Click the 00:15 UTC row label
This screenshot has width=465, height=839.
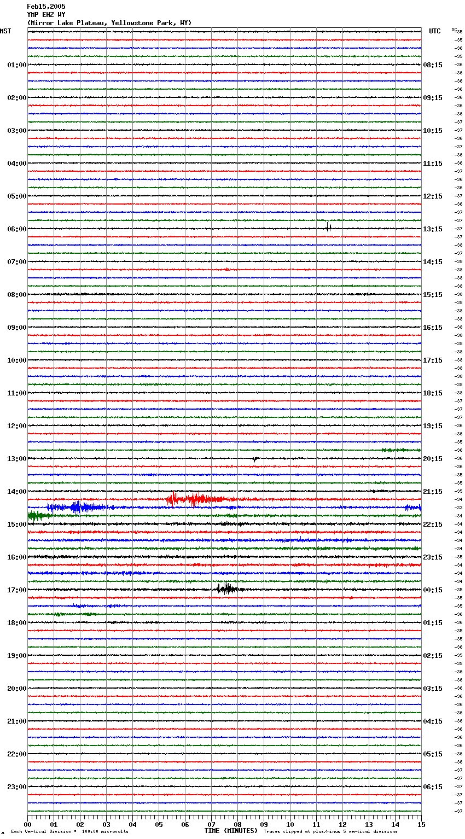point(433,590)
